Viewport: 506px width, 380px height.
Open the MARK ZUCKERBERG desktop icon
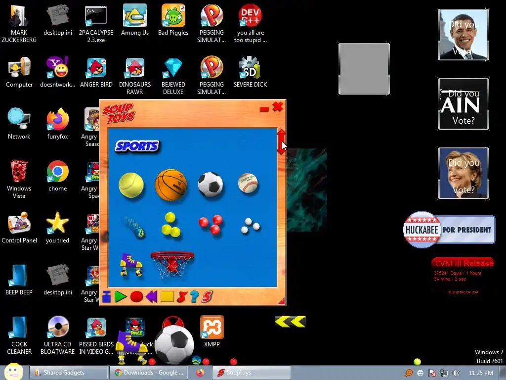coord(19,23)
